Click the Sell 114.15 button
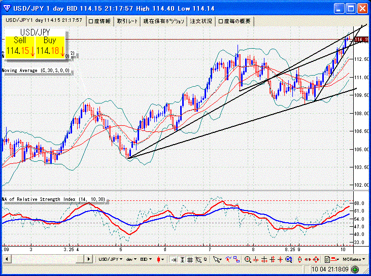The height and width of the screenshot is (276, 371). pyautogui.click(x=20, y=46)
